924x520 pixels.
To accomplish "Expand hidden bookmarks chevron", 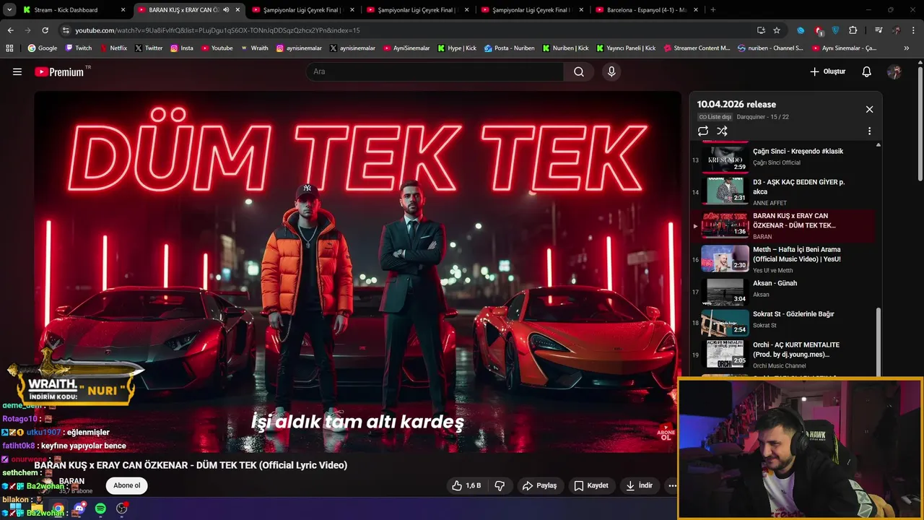I will point(907,48).
